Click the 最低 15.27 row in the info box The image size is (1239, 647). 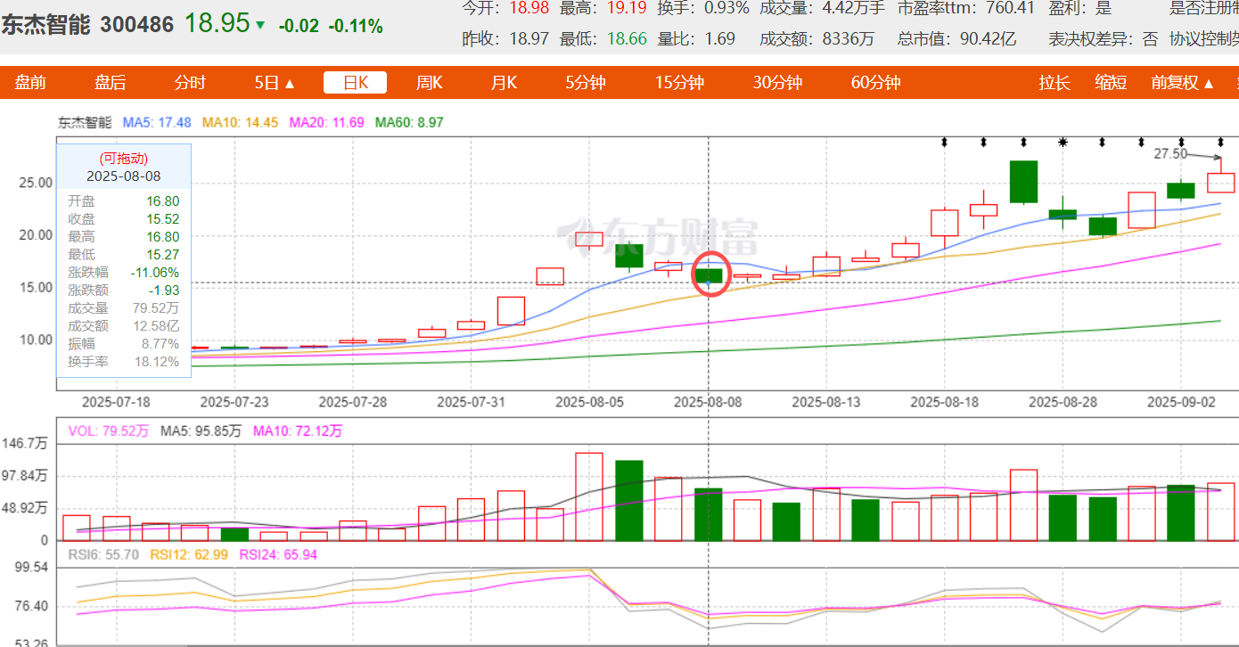pyautogui.click(x=124, y=255)
